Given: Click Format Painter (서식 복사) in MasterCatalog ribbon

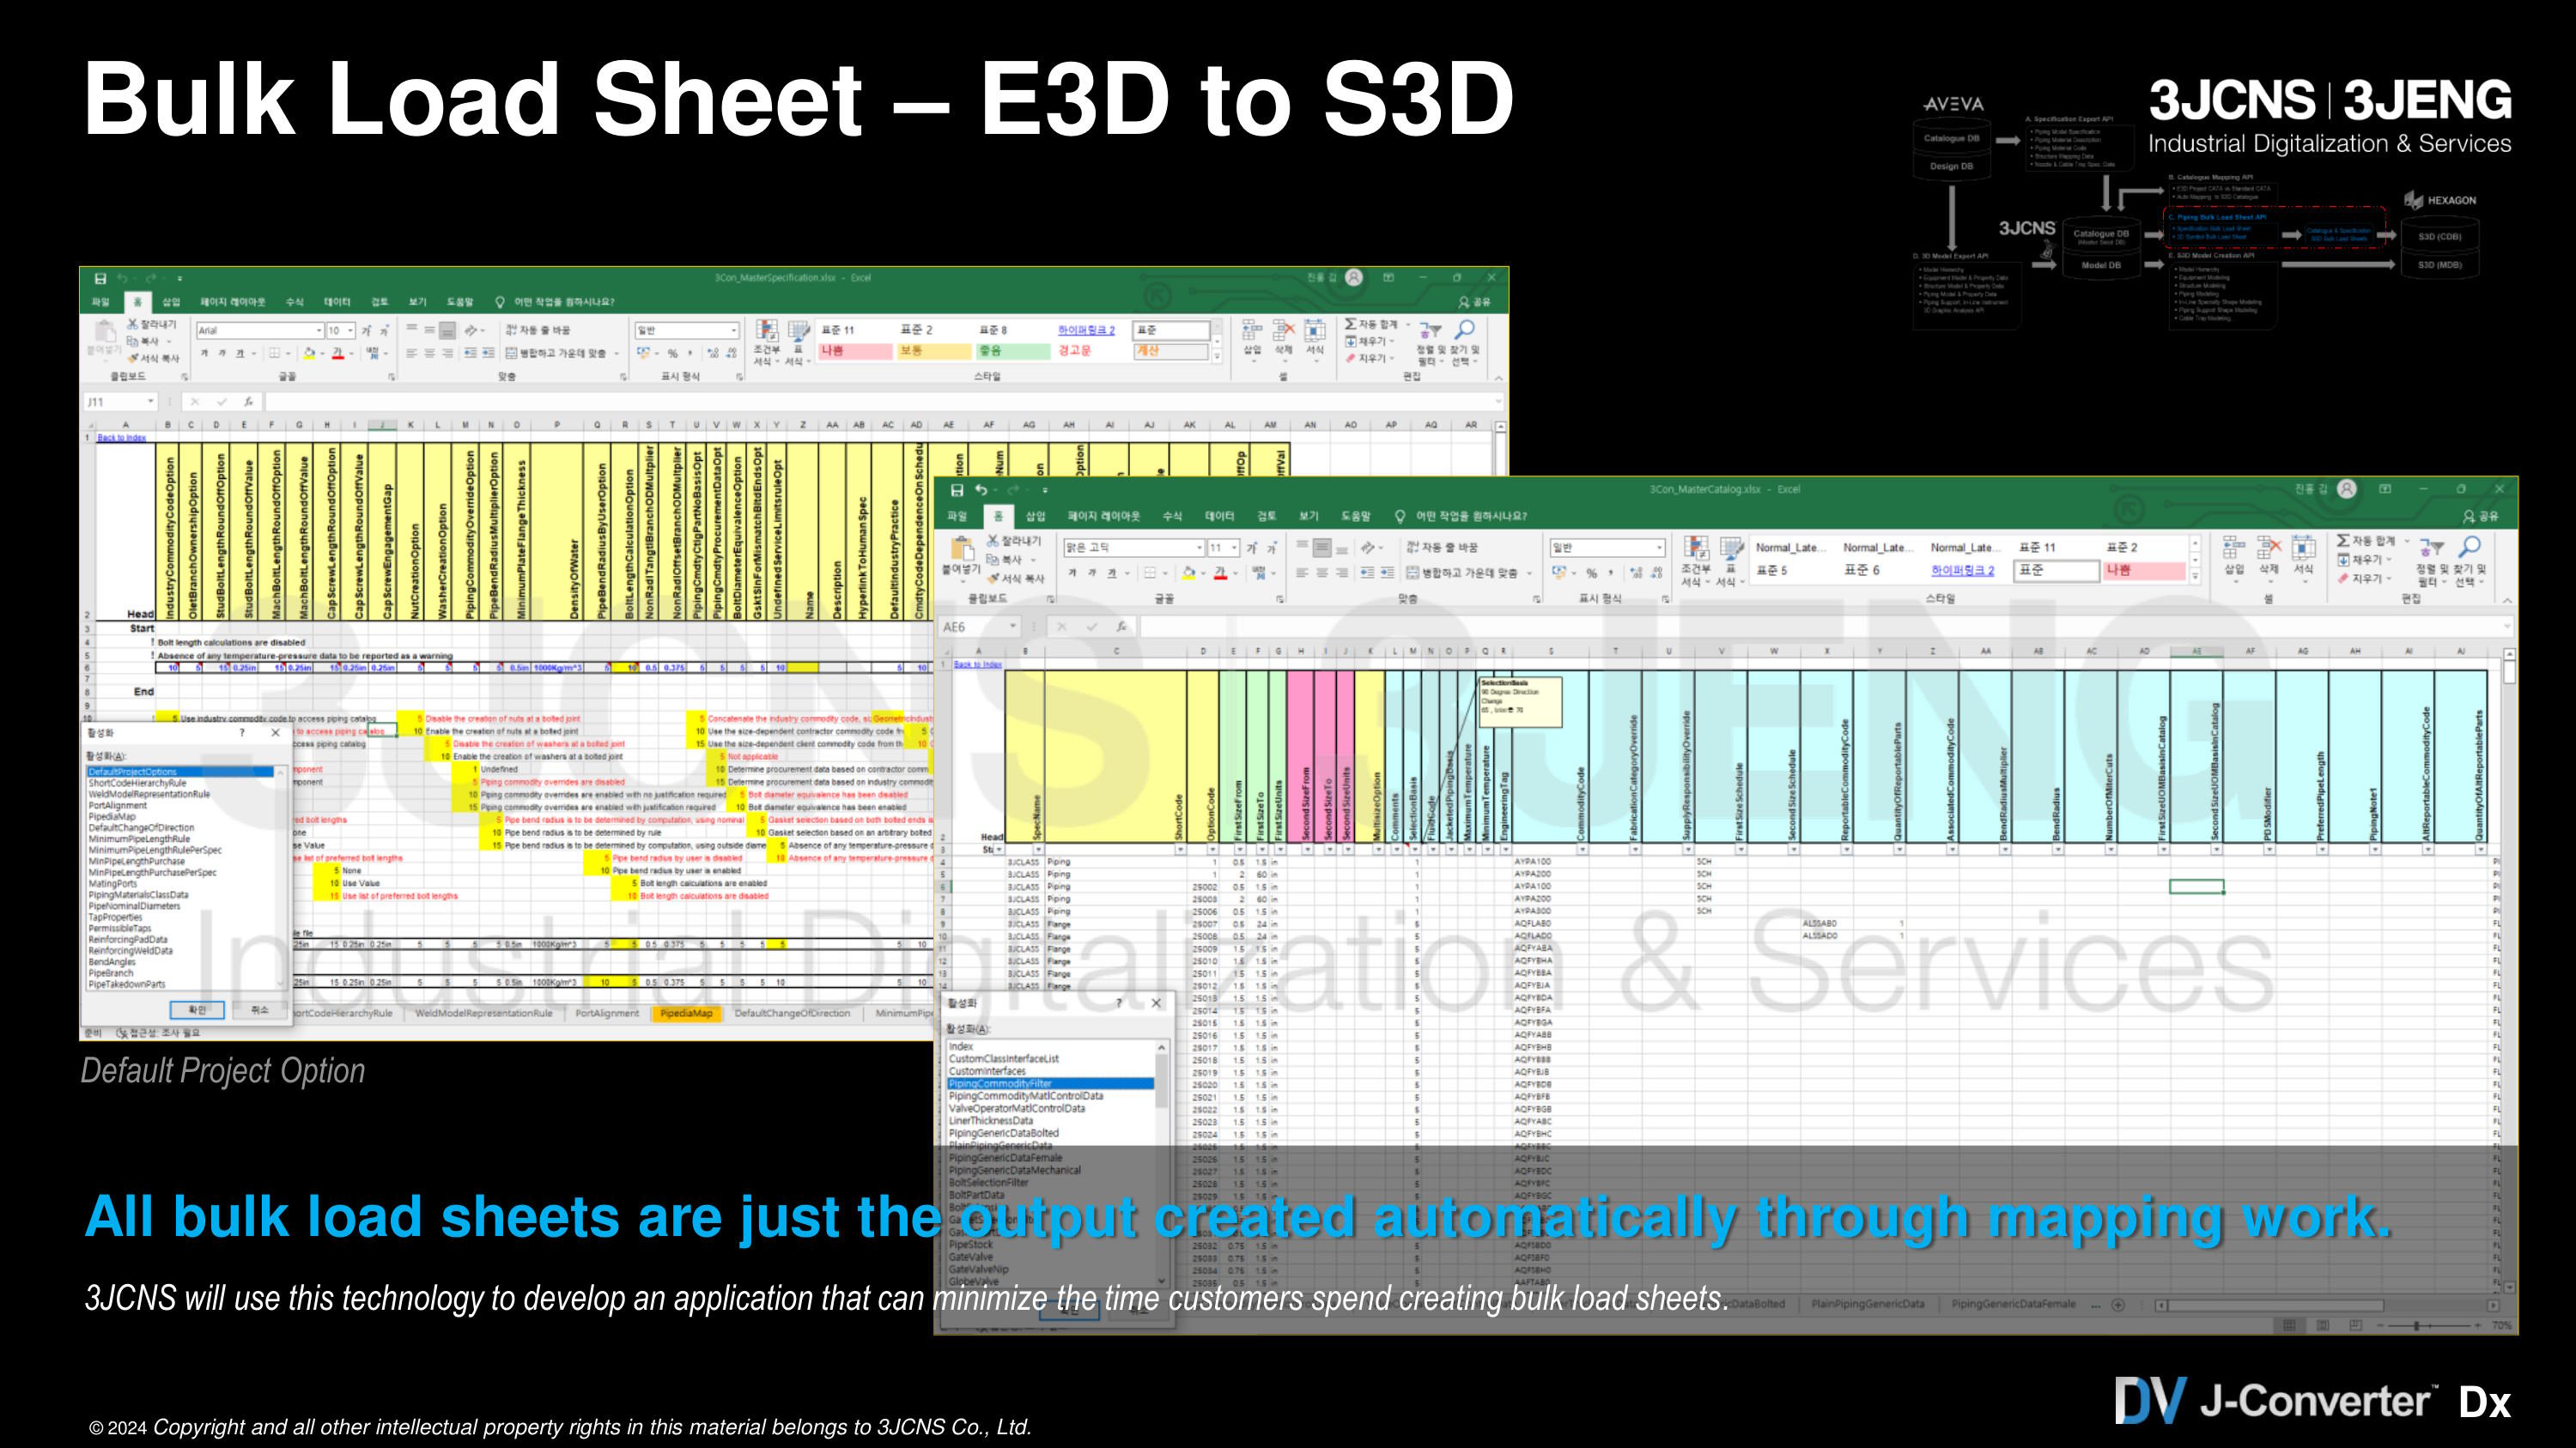Looking at the screenshot, I should point(1016,579).
